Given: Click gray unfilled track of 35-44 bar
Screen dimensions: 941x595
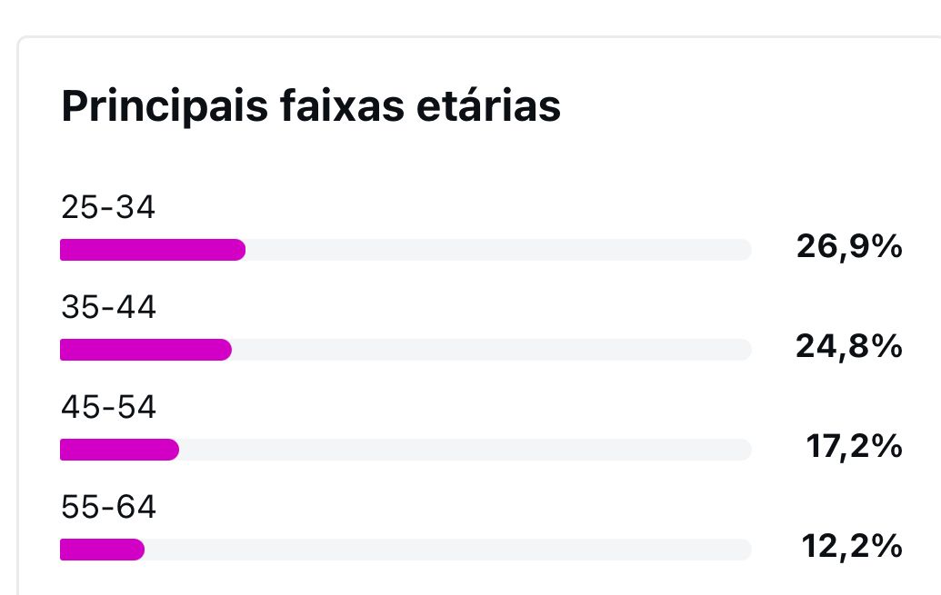Looking at the screenshot, I should (x=492, y=350).
